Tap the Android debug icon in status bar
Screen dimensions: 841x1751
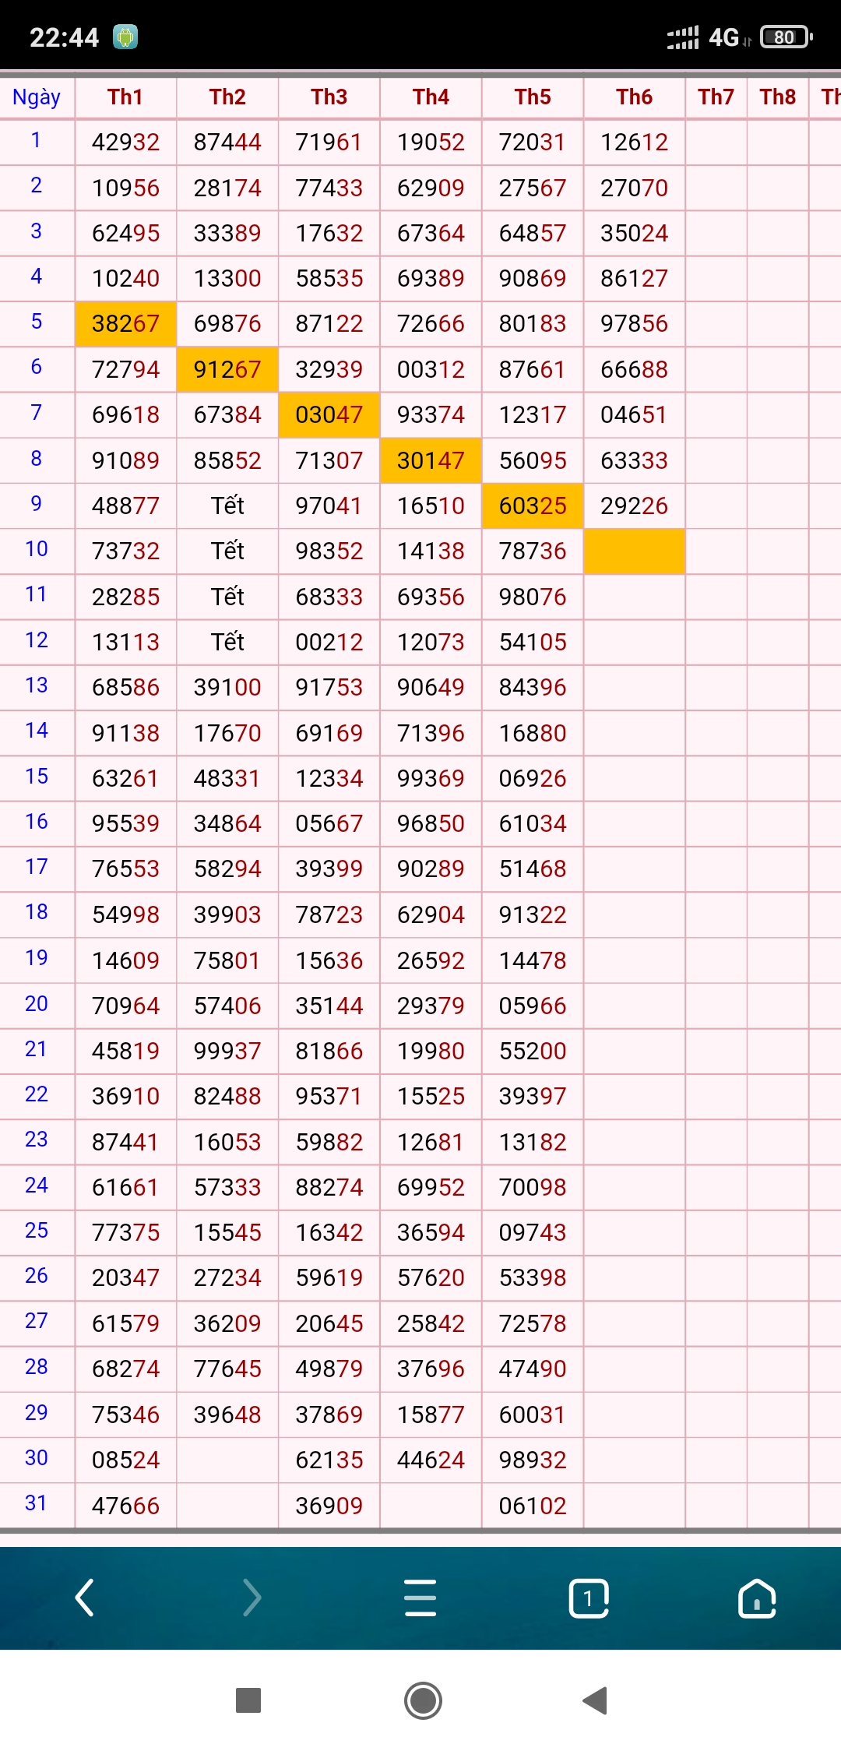coord(125,37)
